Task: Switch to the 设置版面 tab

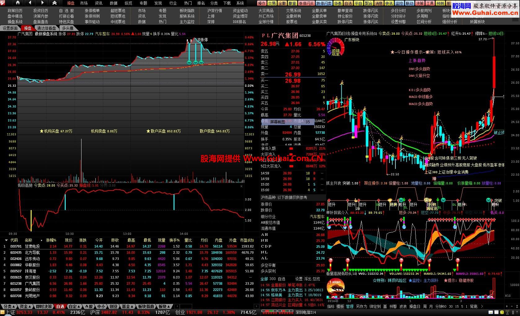Action: [x=11, y=28]
